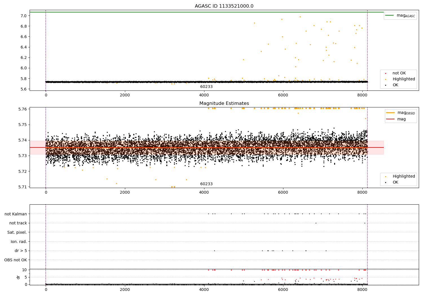Select the 8000 x-axis tick under middle panel
This screenshot has height=296, width=423.
362,193
